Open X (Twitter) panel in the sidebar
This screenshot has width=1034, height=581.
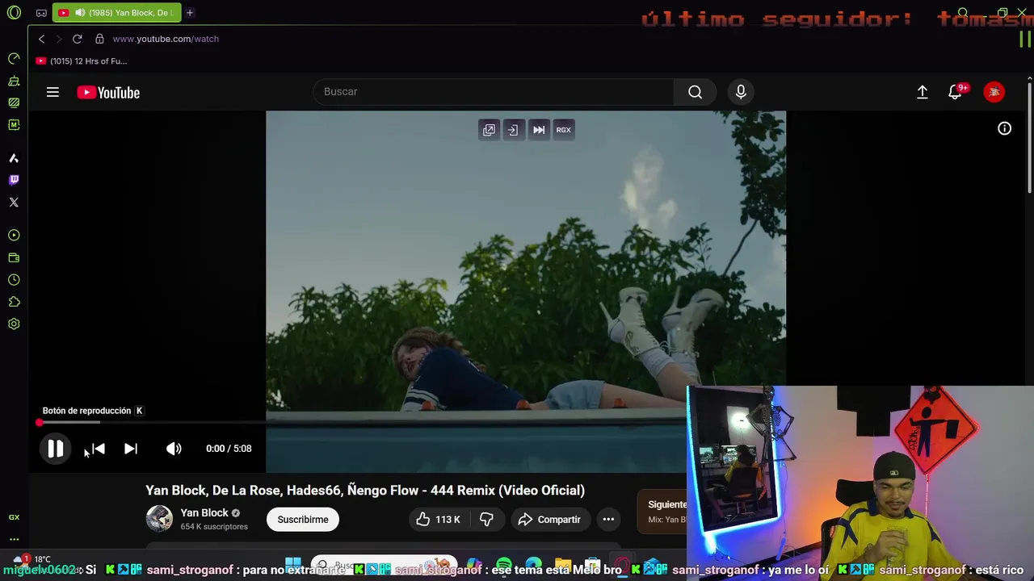point(14,203)
